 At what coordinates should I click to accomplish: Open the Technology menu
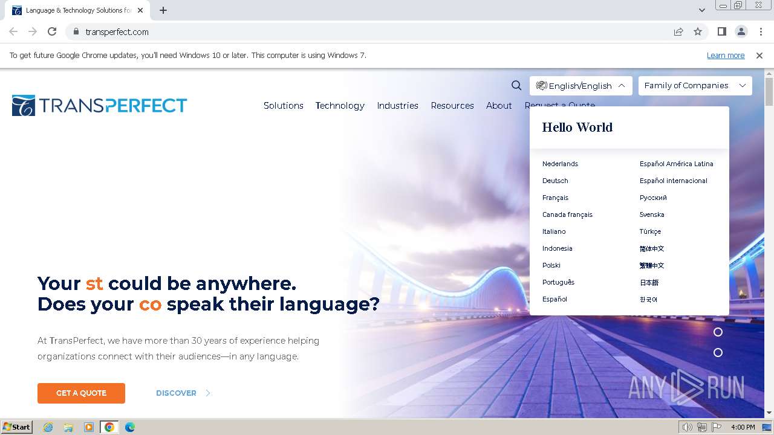340,106
